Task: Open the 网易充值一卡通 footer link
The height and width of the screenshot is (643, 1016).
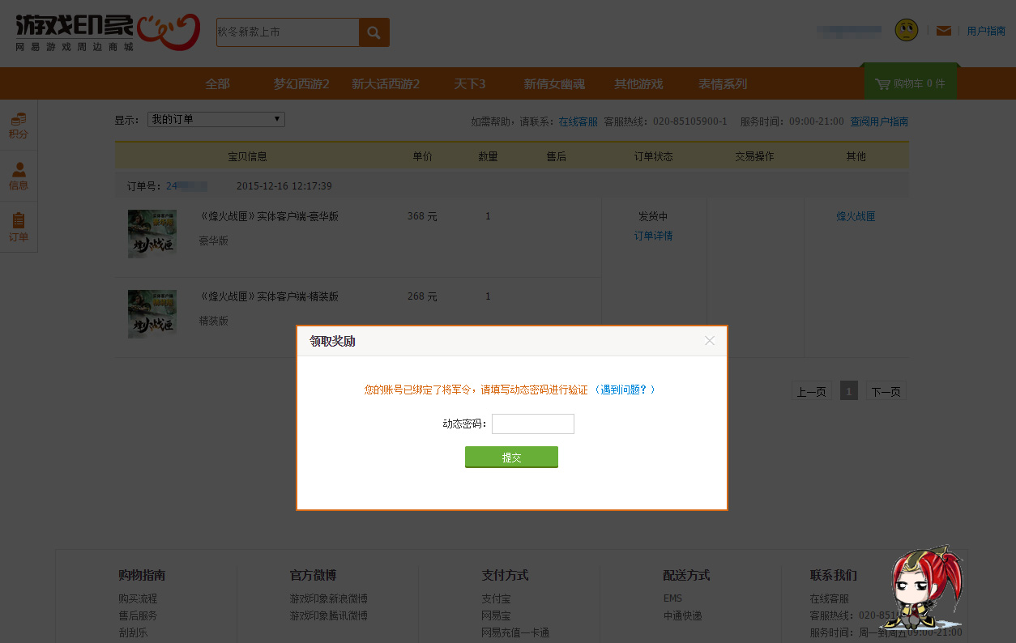Action: 515,632
